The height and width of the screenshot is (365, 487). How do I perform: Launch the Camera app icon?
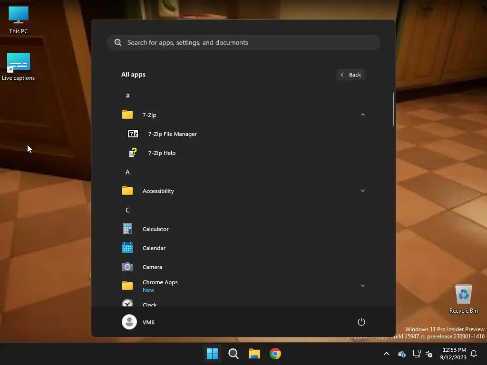coord(127,267)
